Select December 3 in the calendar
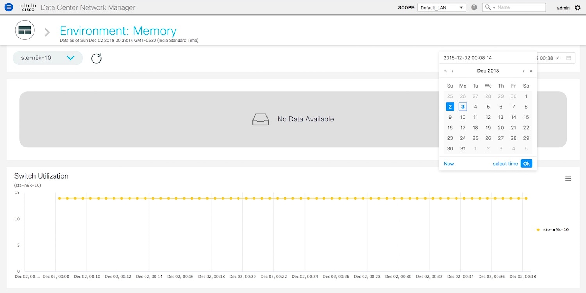 (x=463, y=107)
